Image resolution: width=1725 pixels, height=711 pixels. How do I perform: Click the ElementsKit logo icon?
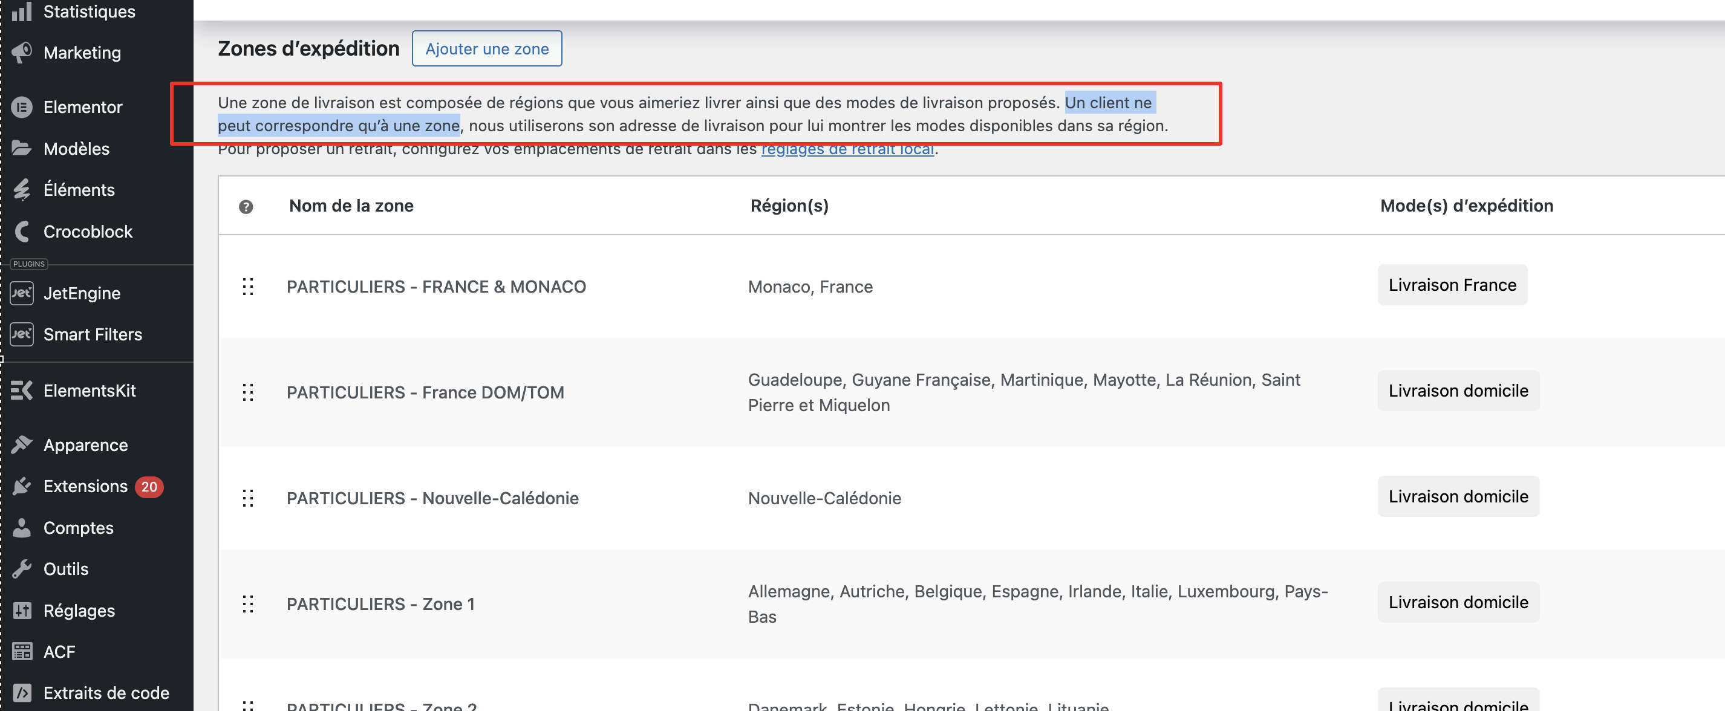coord(22,391)
